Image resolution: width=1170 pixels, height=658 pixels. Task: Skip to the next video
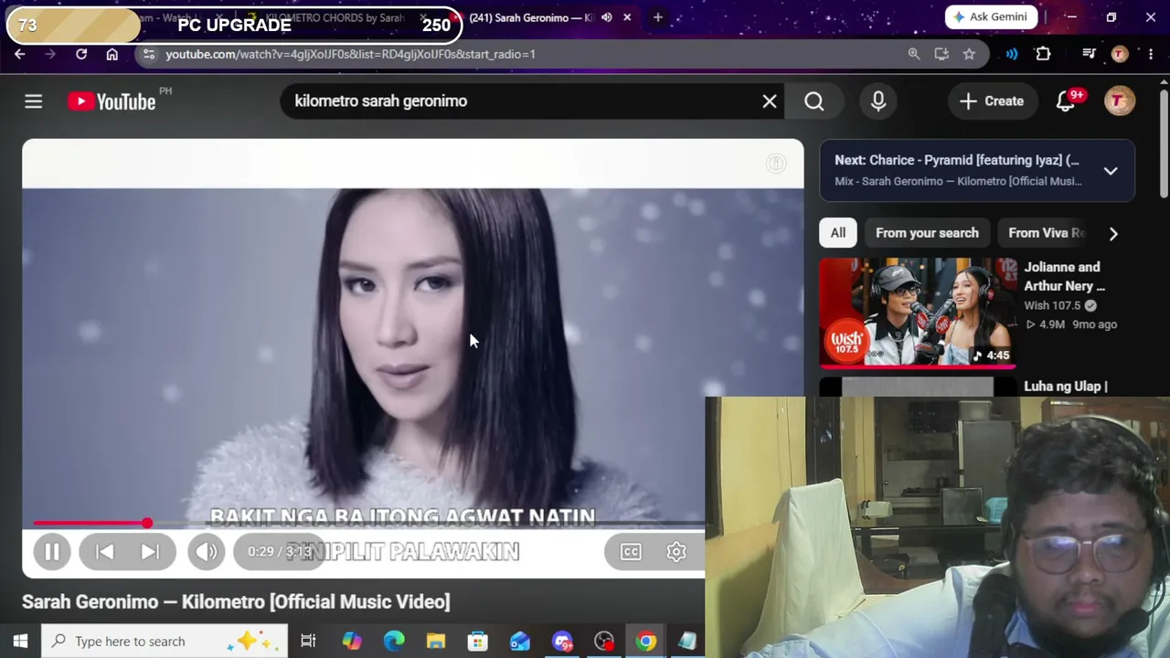click(x=150, y=551)
